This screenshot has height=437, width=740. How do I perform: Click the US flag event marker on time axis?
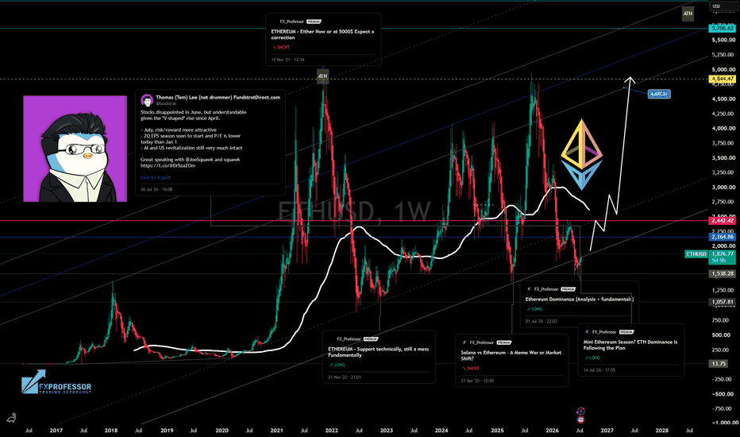(580, 420)
